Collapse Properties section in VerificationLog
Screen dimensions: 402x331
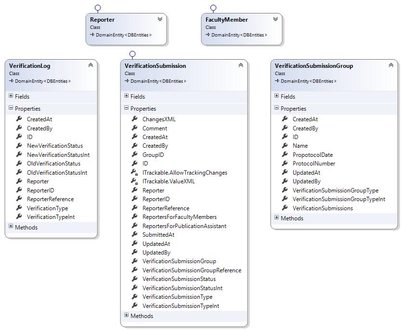click(11, 108)
